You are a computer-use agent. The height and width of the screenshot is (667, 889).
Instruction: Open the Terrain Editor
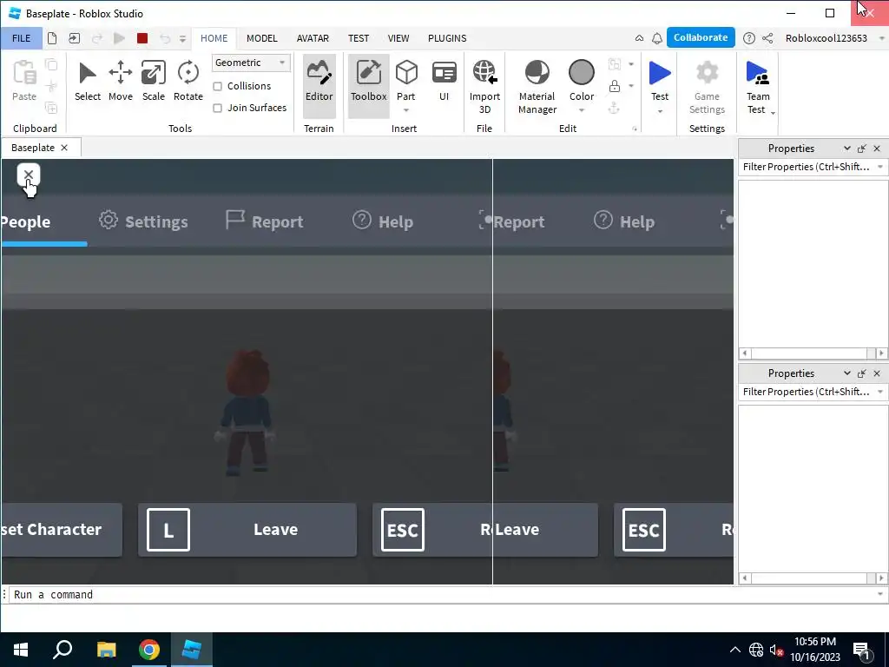[x=319, y=85]
